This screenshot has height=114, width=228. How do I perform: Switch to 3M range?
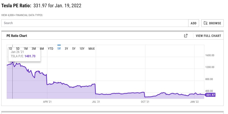34,48
